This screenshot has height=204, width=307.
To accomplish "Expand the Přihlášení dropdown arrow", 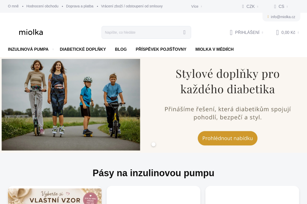I will (262, 33).
